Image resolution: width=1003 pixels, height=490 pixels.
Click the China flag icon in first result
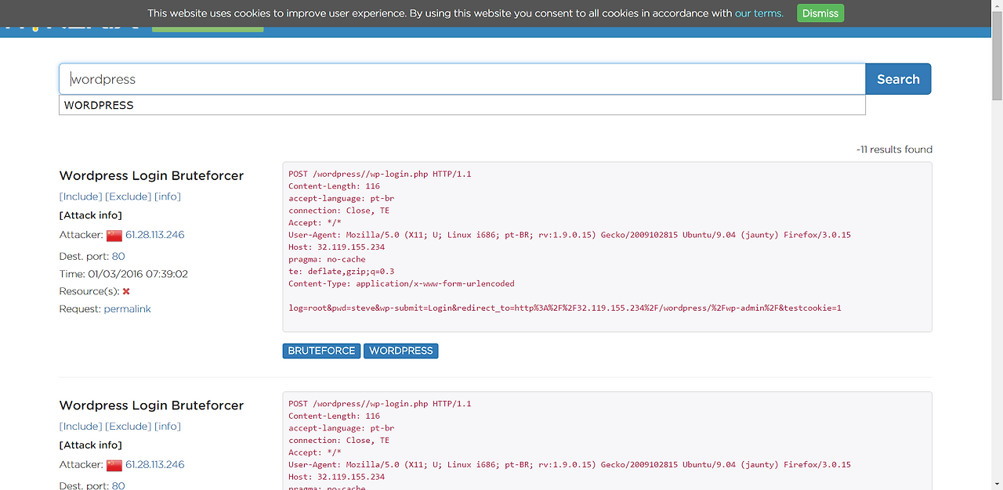[x=114, y=236]
